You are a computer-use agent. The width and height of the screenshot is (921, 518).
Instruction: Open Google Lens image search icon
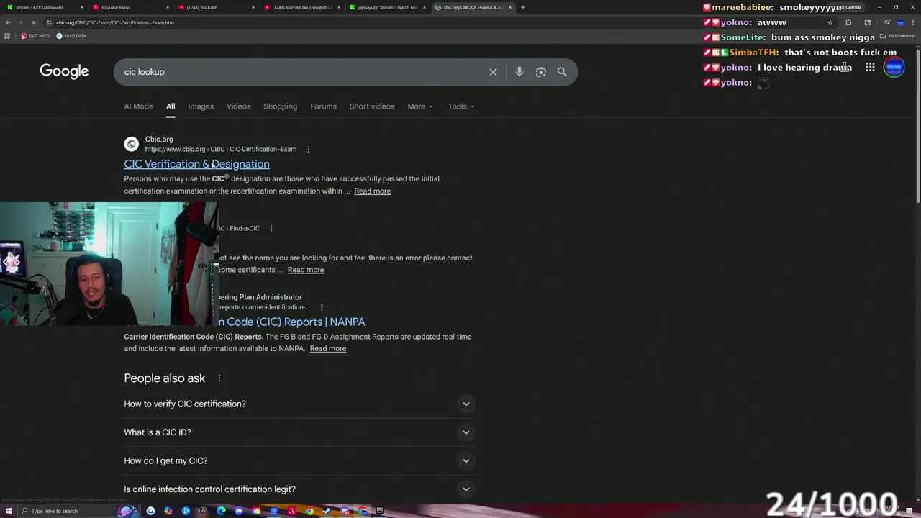tap(541, 72)
